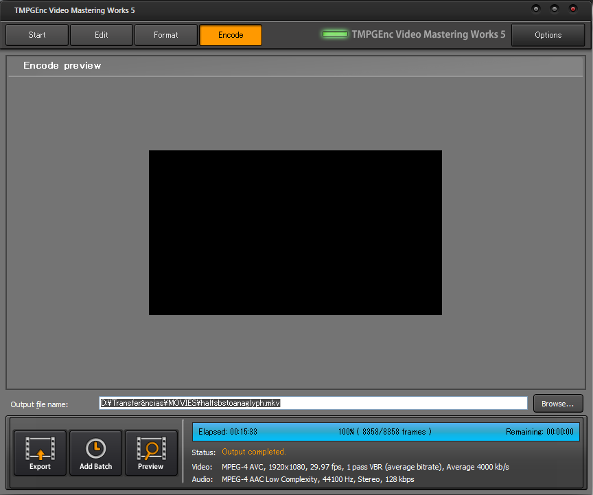Click the TMPGEnc Video Mastering Works 5 logo text
This screenshot has height=495, width=593.
[x=428, y=34]
